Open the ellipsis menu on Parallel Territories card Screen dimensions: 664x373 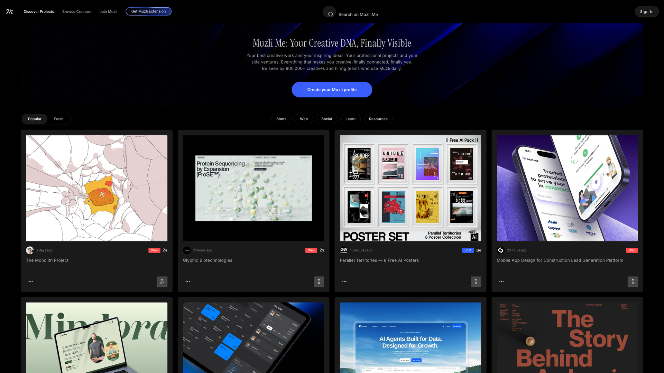344,281
